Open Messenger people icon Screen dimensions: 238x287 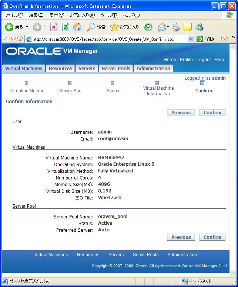pos(200,27)
